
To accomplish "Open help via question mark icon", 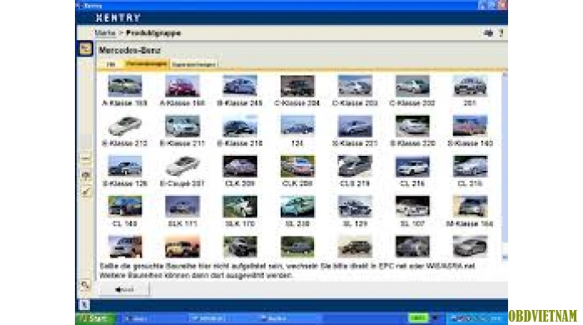I will 501,33.
